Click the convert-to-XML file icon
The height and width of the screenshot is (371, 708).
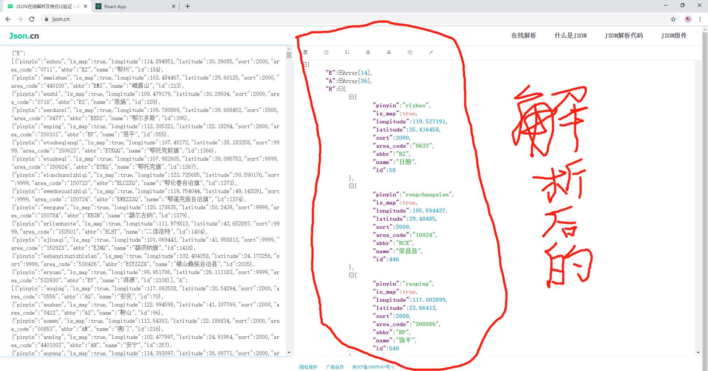326,52
